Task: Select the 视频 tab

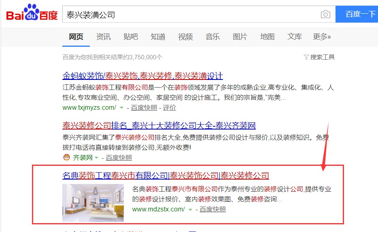Action: [185, 37]
